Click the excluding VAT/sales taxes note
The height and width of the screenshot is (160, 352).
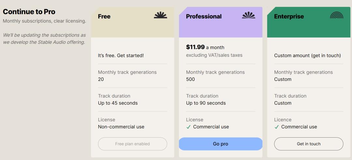click(214, 55)
